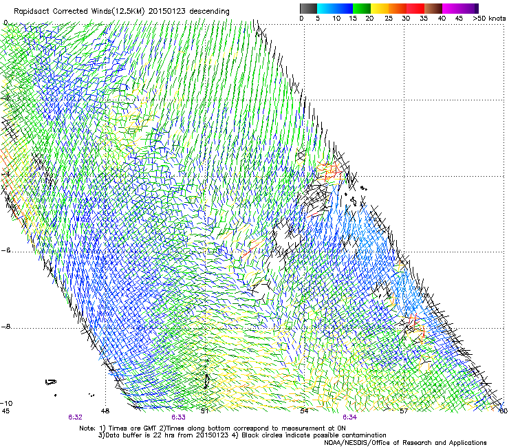The width and height of the screenshot is (509, 447).
Task: Click the title 'Rapidscat Corrected Winds(12.5KM)'
Action: pos(80,12)
